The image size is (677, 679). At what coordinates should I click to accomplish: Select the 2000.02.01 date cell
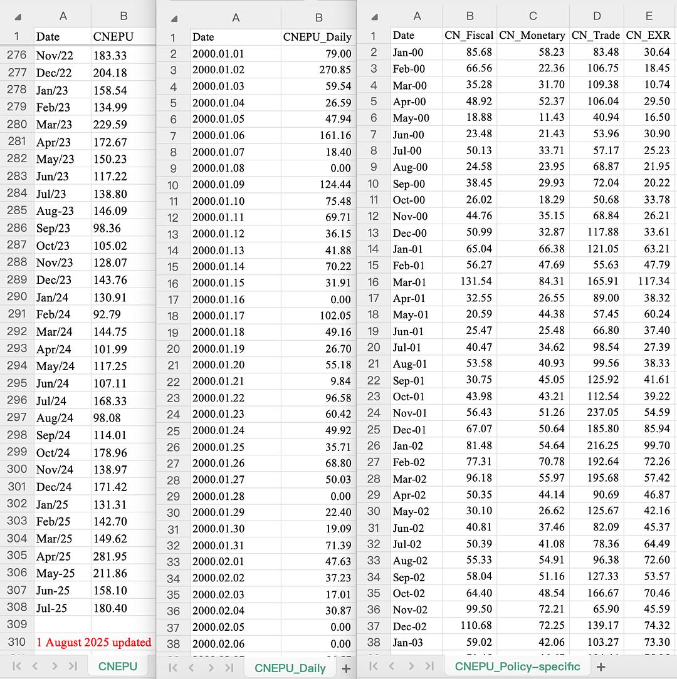[x=236, y=562]
